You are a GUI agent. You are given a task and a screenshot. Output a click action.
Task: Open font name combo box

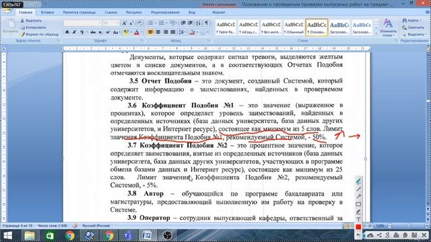[x=83, y=23]
